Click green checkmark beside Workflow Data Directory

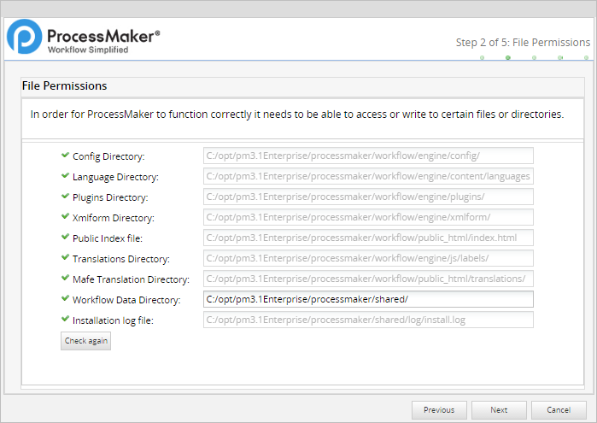(x=65, y=299)
